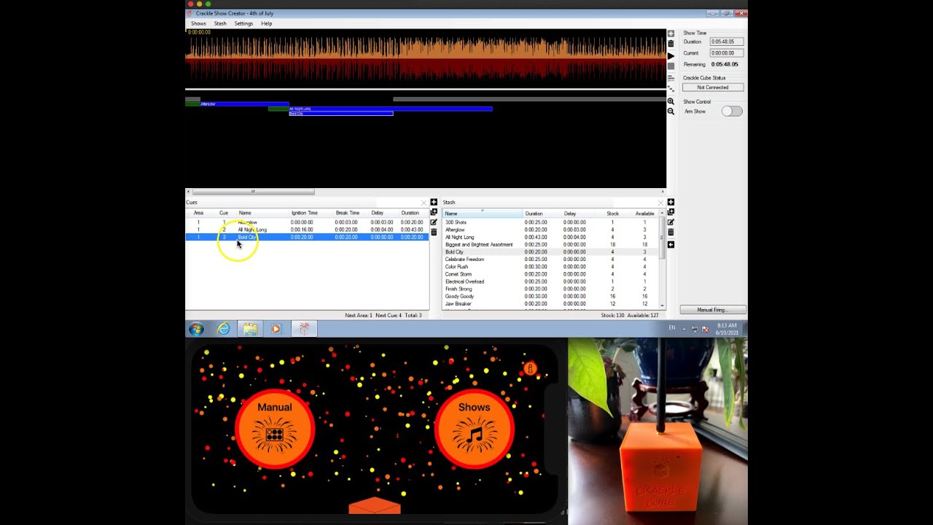
Task: Select 300 Shots in the Stash list
Action: pyautogui.click(x=550, y=222)
